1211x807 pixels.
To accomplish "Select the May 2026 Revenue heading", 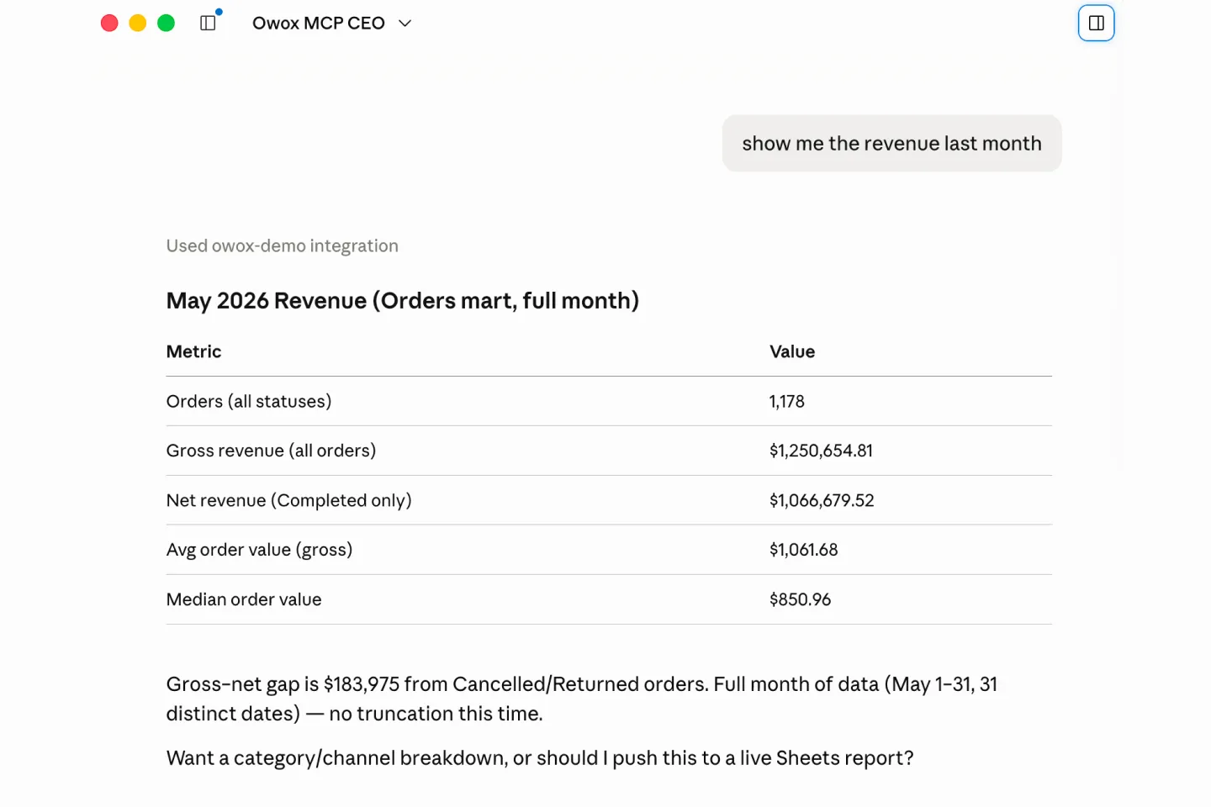I will click(x=403, y=301).
